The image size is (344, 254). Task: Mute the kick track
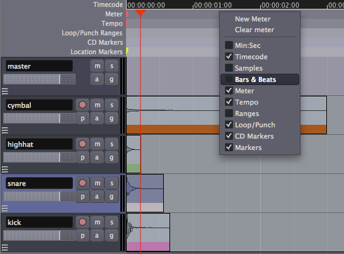97,222
